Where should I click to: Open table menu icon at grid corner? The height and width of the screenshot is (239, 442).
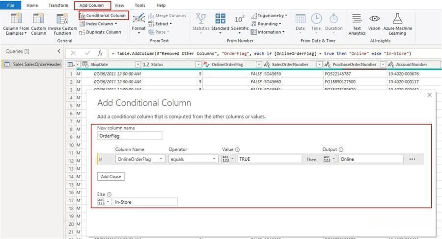coord(72,65)
